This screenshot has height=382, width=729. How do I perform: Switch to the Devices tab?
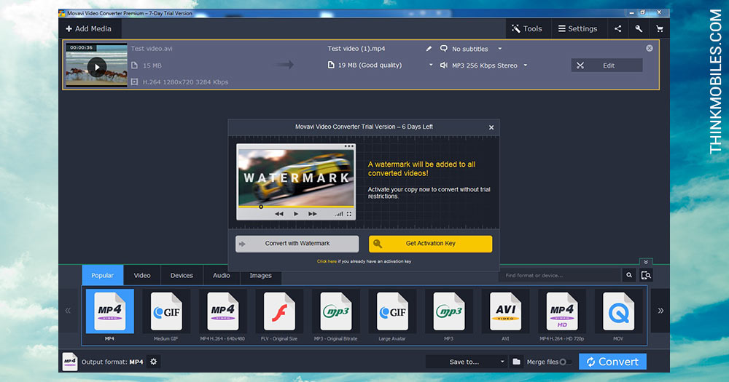click(182, 275)
